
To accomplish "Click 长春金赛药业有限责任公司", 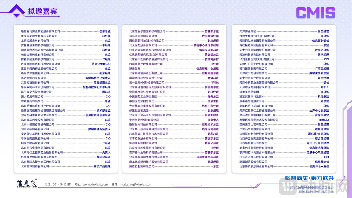I will 38,55.
